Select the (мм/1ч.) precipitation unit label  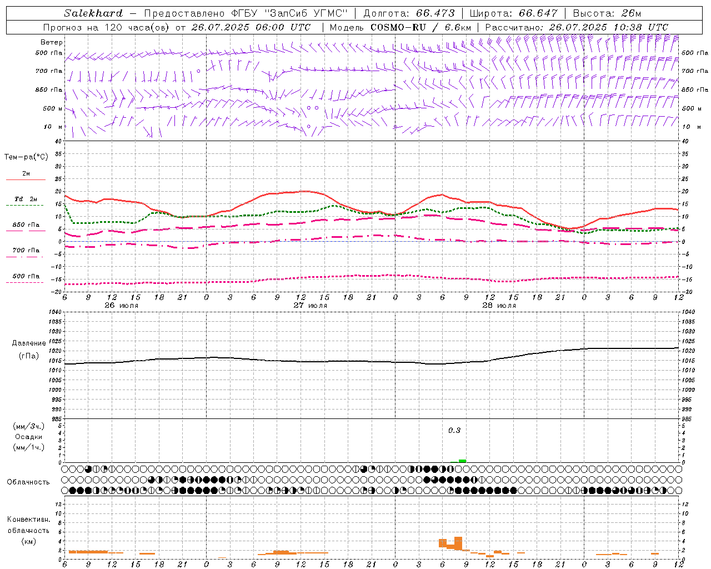(29, 447)
